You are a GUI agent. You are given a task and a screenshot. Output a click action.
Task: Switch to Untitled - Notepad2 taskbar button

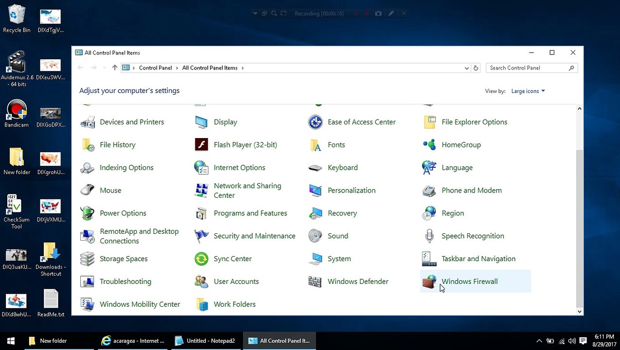(205, 341)
